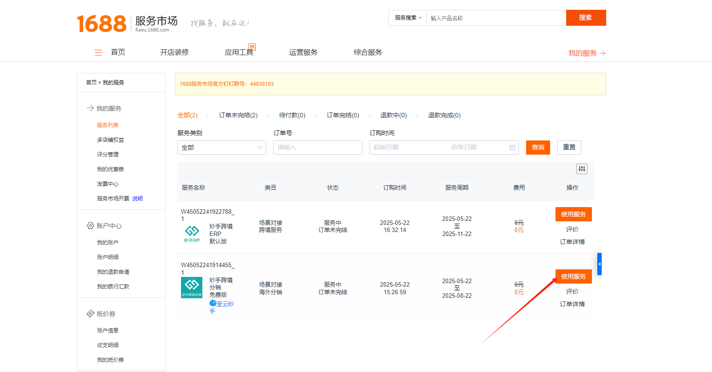Click the 订单号 input field
The image size is (712, 372).
coord(318,148)
